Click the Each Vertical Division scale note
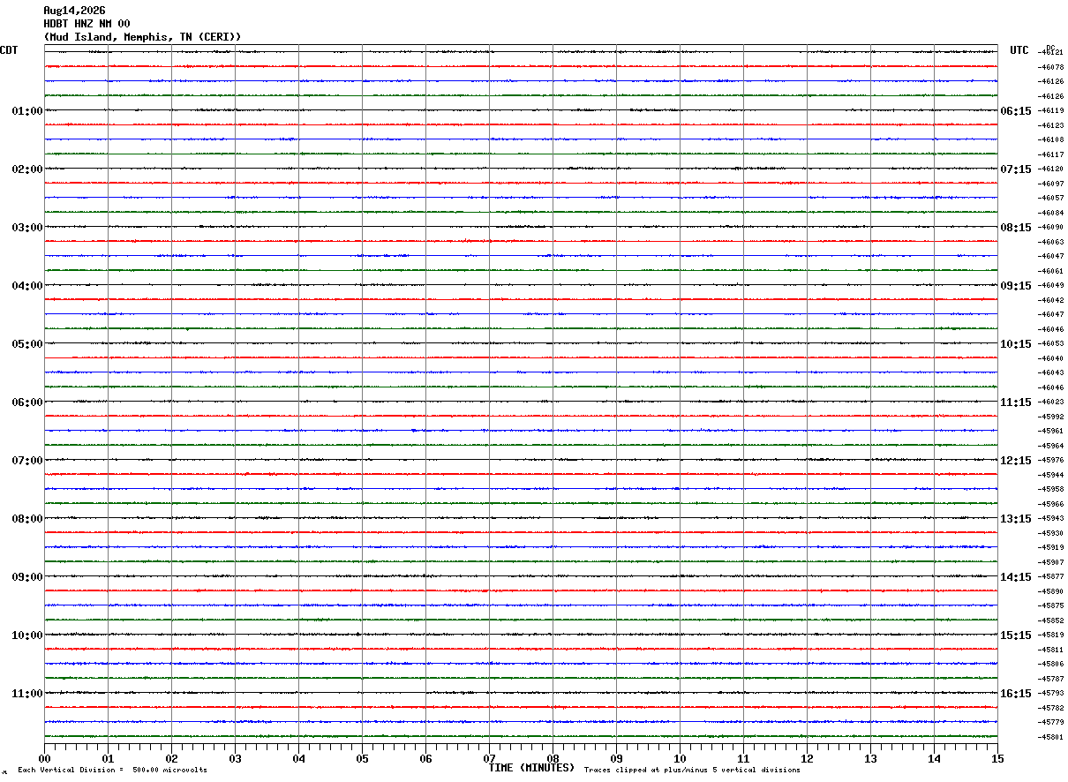The image size is (1068, 782). 112,771
